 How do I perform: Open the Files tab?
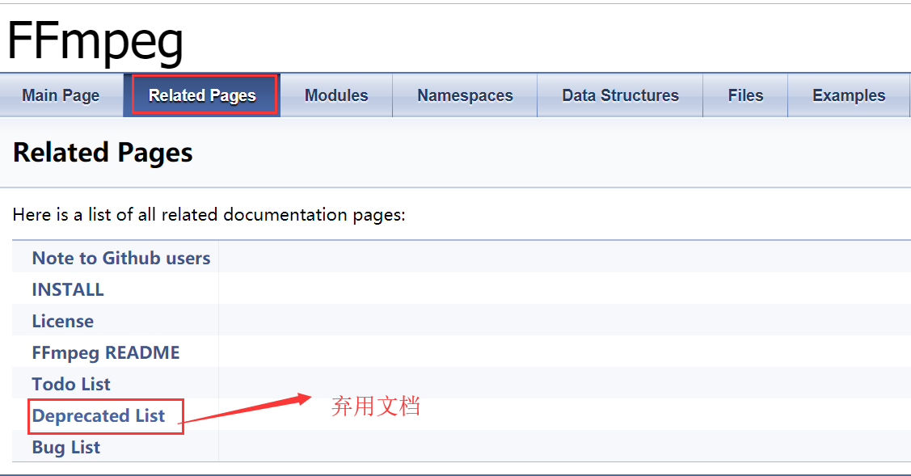(745, 95)
